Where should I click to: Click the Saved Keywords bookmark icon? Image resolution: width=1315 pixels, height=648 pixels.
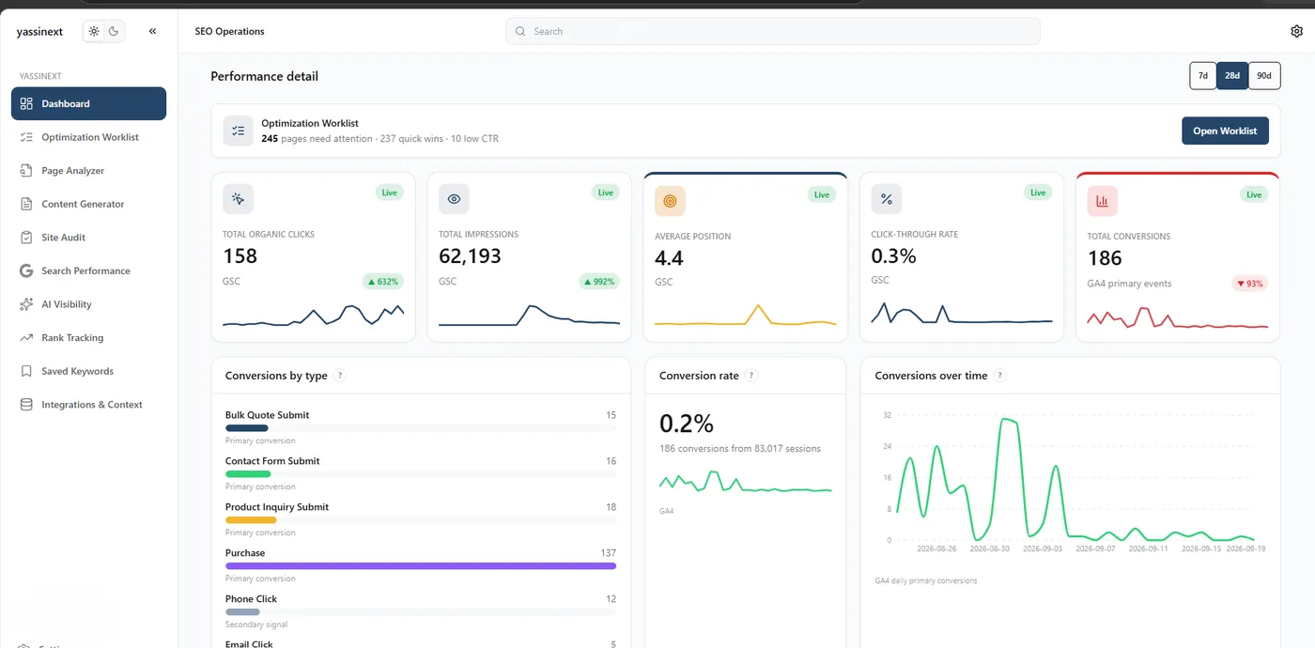(x=26, y=371)
